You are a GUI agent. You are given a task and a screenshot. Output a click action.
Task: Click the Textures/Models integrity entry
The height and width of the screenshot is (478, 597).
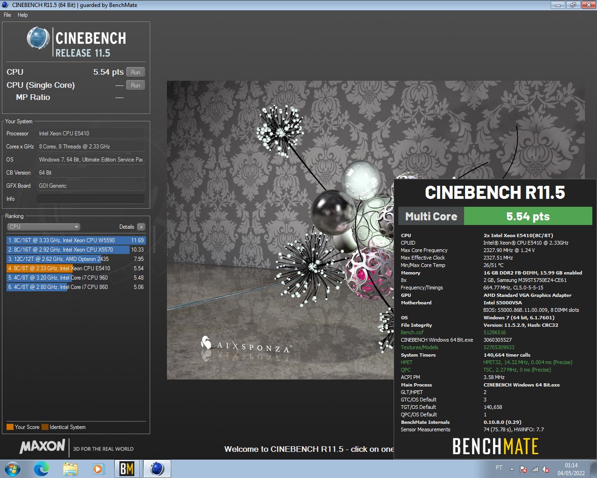pyautogui.click(x=419, y=348)
